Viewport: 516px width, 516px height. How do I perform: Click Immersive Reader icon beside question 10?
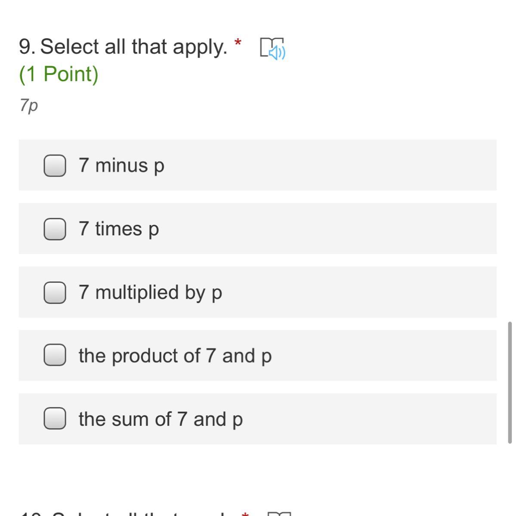click(x=279, y=513)
